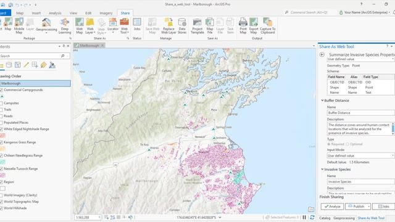Viewport: 395px width, 222px height.
Task: Select List By Labeling view
Action: point(44,65)
